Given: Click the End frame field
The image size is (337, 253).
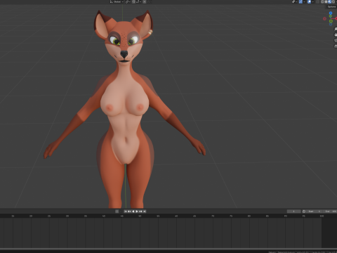Looking at the screenshot, I should [330, 212].
